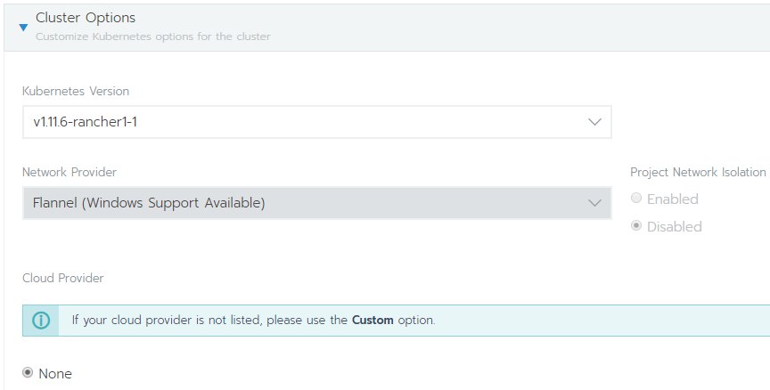Viewport: 770px width, 390px height.
Task: Click the Kubernetes Version label
Action: (76, 91)
